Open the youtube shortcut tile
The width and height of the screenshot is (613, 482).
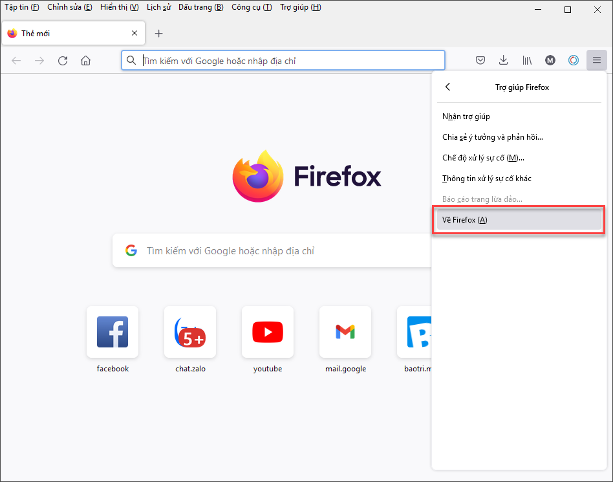point(268,332)
